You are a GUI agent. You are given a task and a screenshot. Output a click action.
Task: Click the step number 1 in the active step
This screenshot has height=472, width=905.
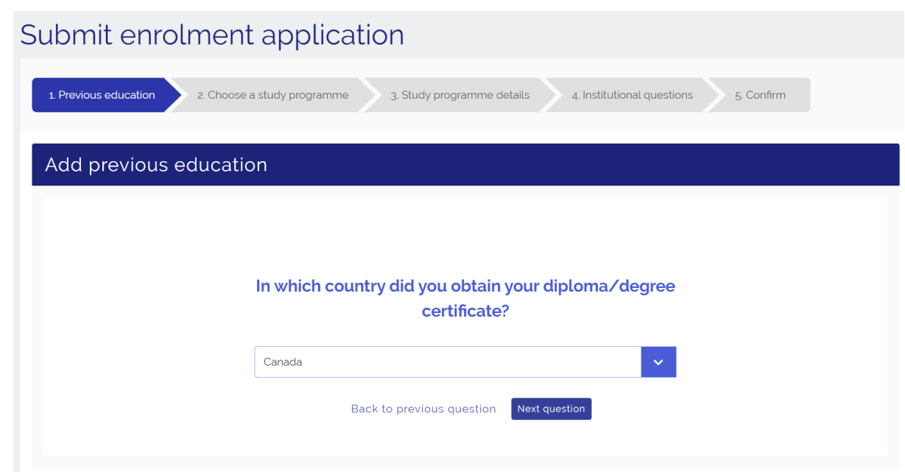[51, 96]
